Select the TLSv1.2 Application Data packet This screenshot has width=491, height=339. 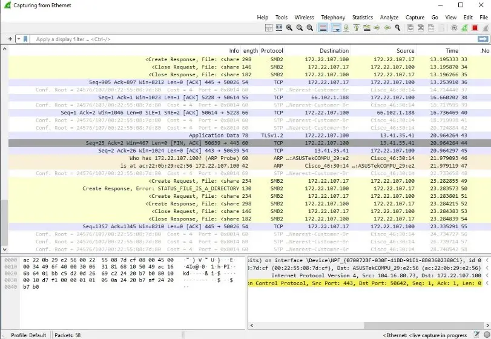[x=242, y=136]
